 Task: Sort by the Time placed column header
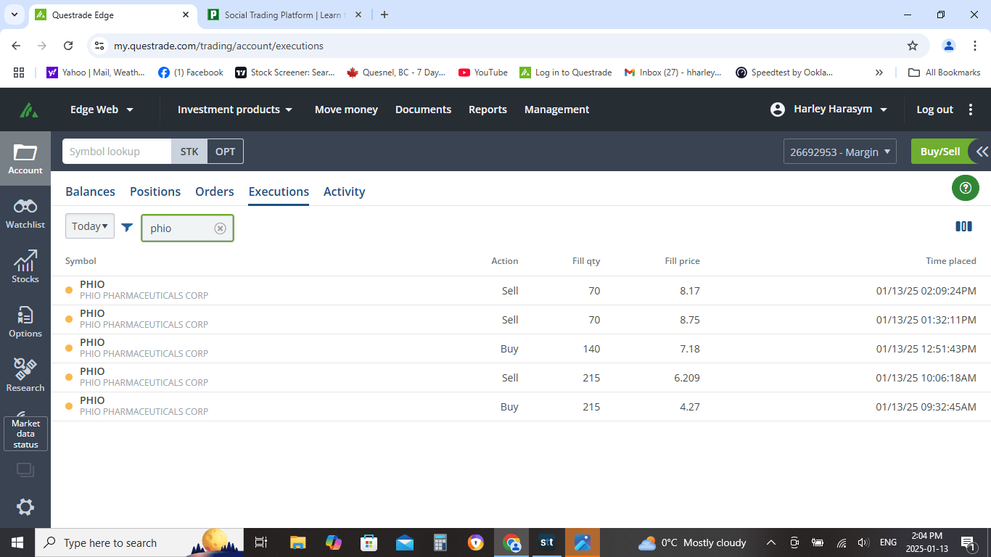point(950,261)
